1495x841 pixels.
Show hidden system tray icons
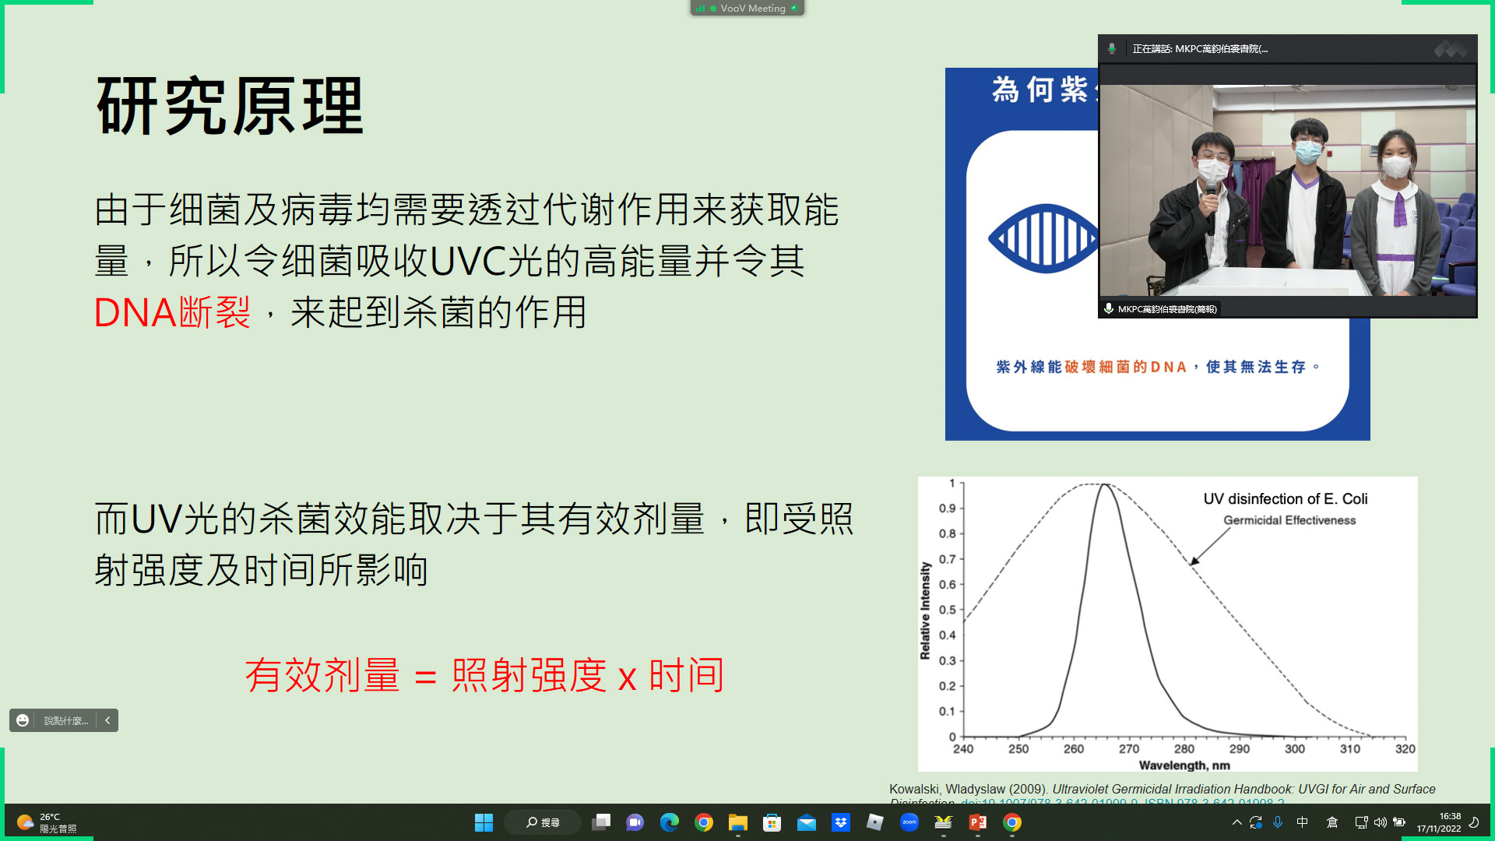pyautogui.click(x=1236, y=822)
